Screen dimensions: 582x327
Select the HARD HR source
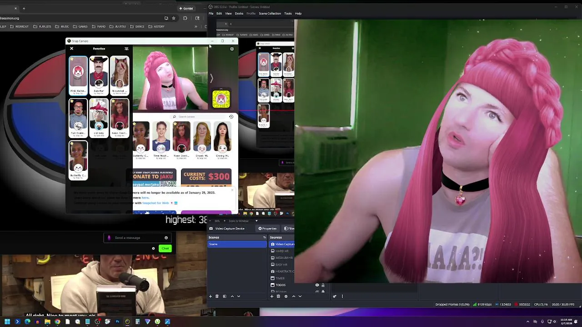pos(282,251)
